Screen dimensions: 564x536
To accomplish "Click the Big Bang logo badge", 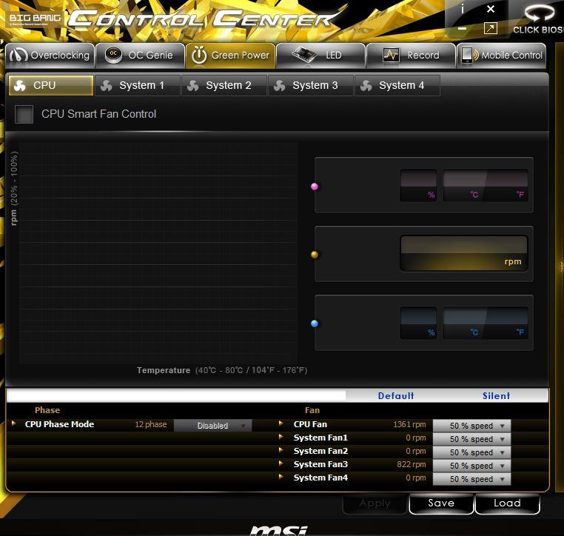I will pos(35,19).
